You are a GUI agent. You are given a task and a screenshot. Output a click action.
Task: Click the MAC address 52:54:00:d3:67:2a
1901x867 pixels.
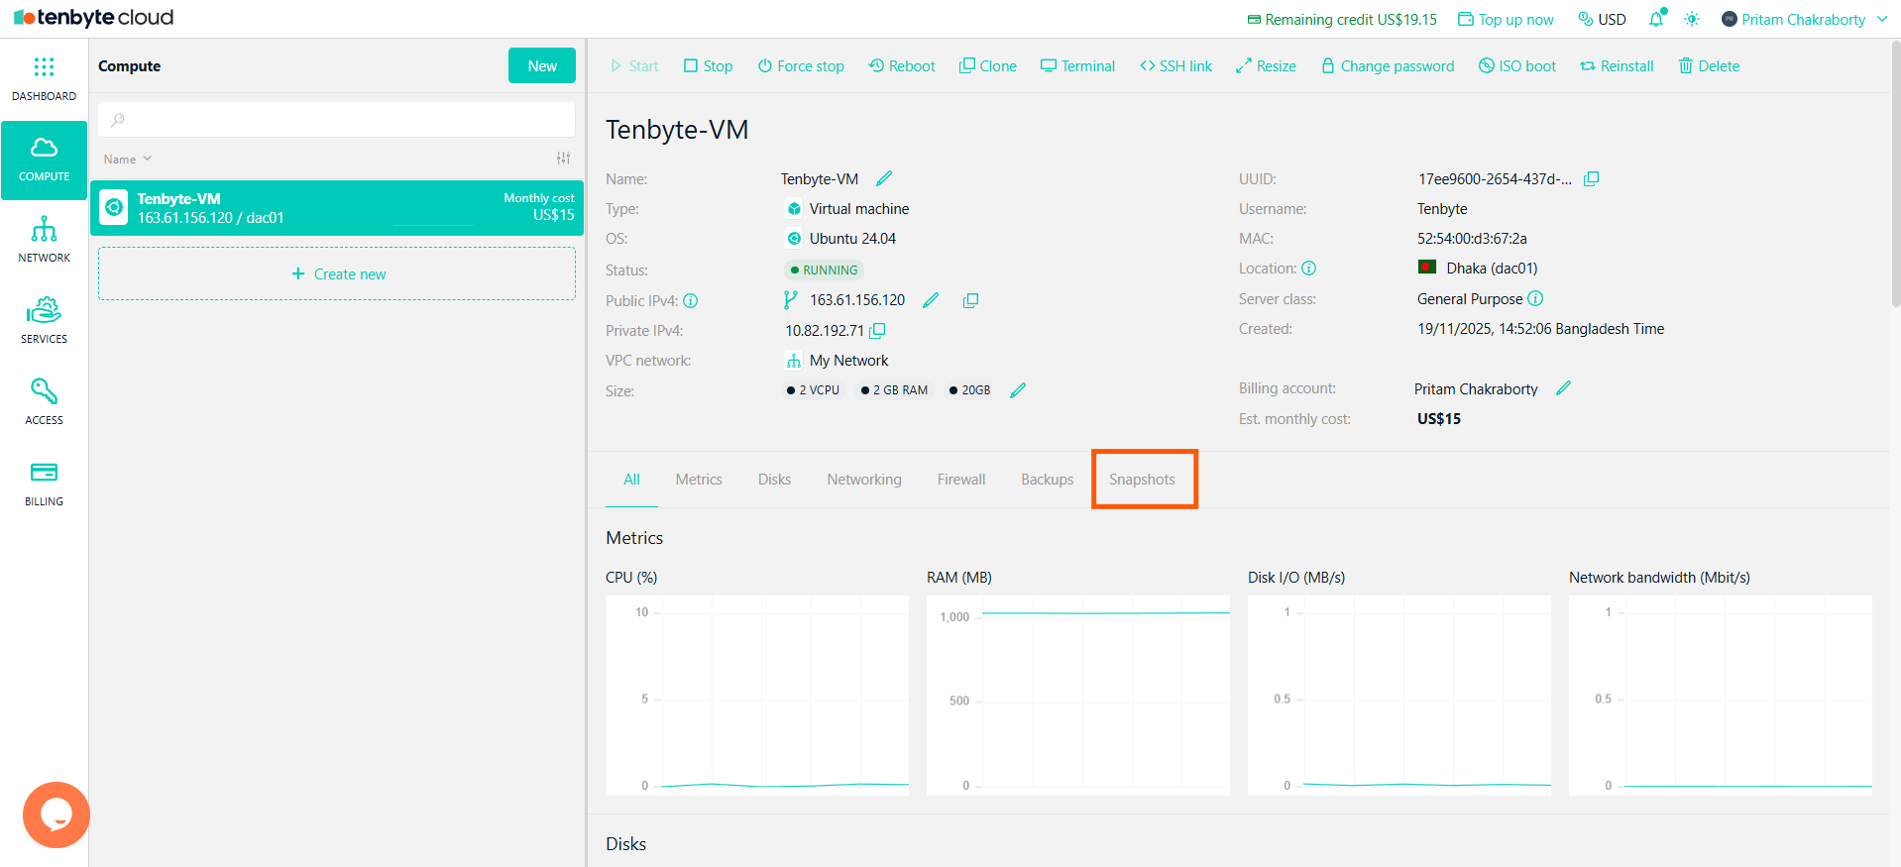pyautogui.click(x=1472, y=239)
